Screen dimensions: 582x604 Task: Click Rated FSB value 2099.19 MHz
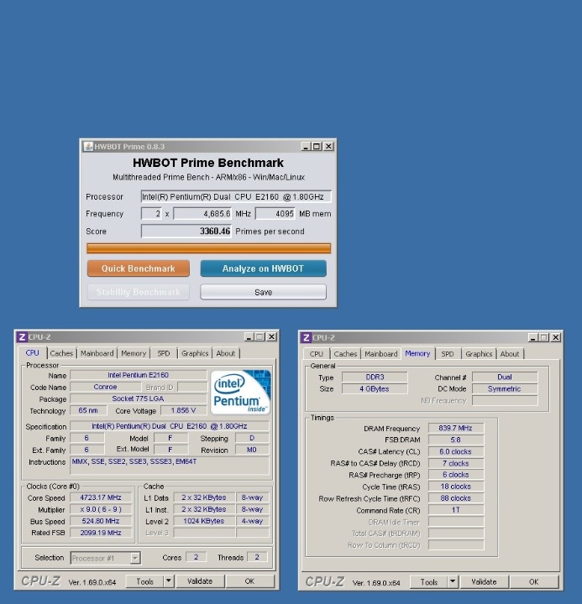tap(101, 533)
